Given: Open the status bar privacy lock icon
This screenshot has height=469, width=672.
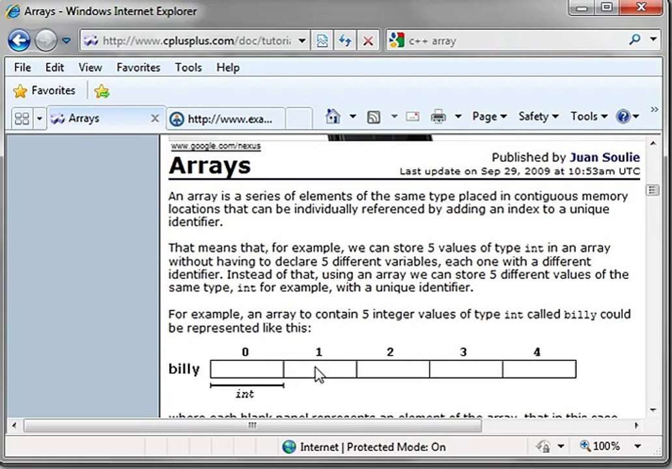Looking at the screenshot, I should (x=544, y=446).
